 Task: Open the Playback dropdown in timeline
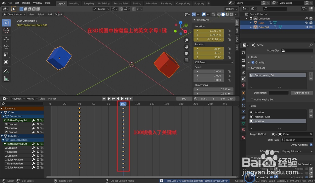pyautogui.click(x=18, y=99)
